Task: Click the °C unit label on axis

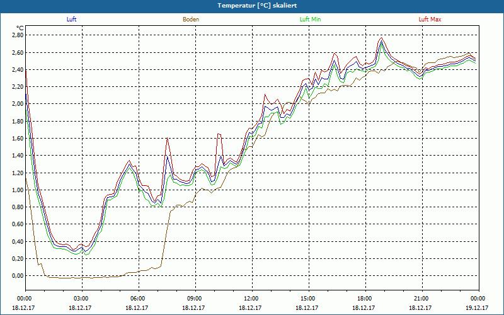Action: [x=20, y=28]
